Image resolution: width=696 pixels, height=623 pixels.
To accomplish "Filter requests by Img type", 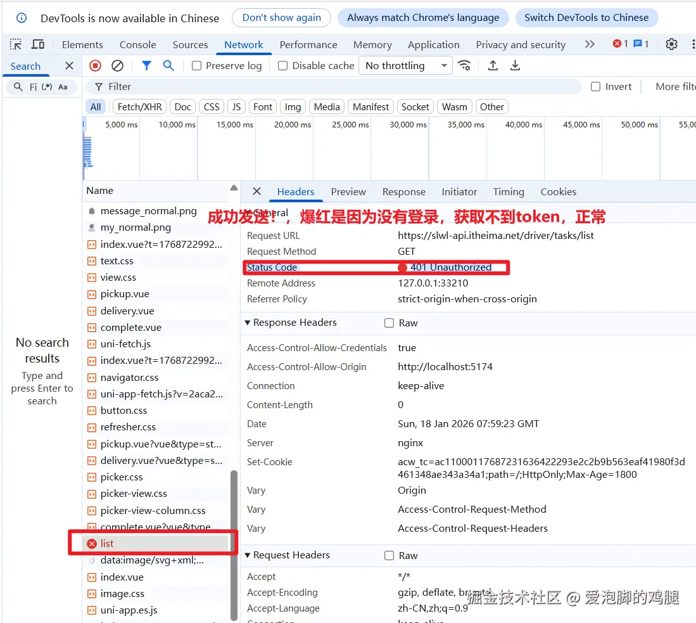I will (293, 107).
